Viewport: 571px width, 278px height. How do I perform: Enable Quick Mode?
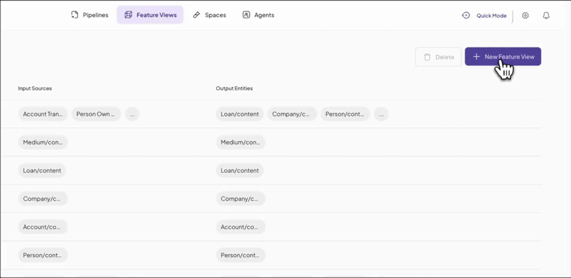click(484, 16)
